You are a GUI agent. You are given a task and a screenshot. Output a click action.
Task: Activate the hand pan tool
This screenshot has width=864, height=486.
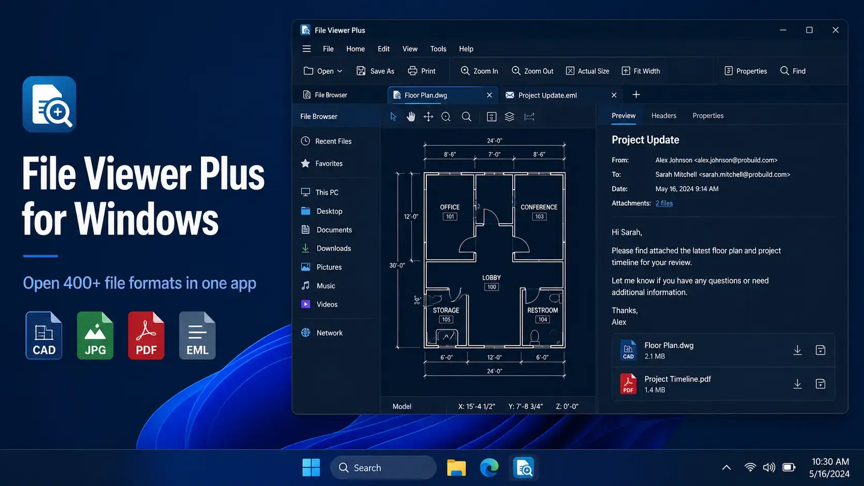tap(411, 117)
